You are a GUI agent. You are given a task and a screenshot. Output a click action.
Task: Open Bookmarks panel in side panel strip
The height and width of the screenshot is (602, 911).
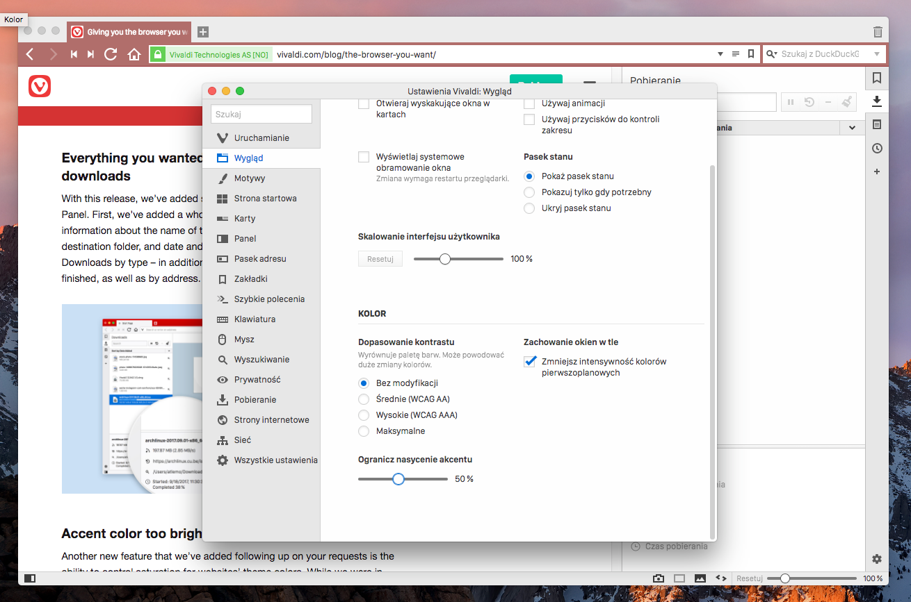pos(877,78)
